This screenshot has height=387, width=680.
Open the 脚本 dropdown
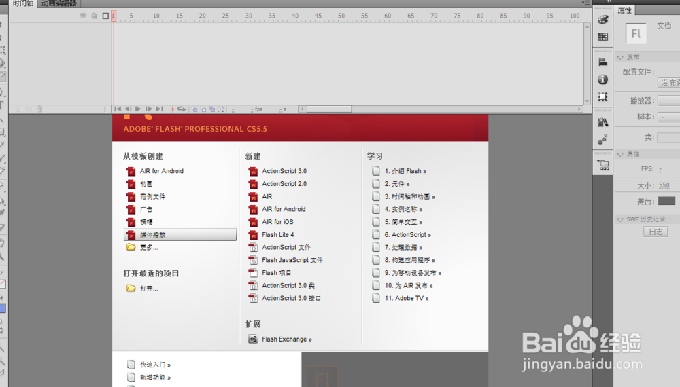[x=668, y=117]
